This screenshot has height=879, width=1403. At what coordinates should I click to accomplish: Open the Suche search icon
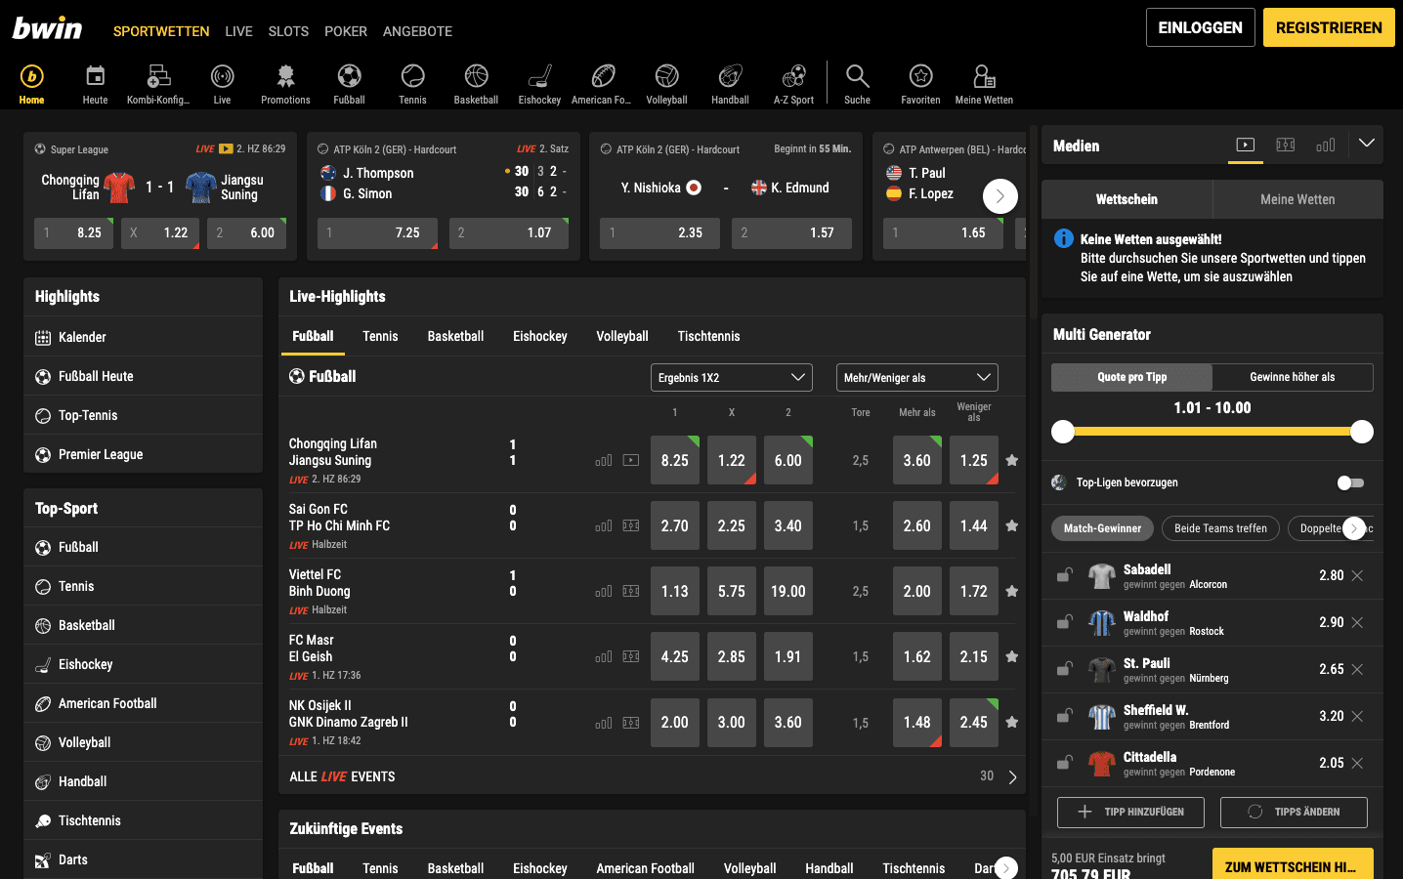point(857,73)
